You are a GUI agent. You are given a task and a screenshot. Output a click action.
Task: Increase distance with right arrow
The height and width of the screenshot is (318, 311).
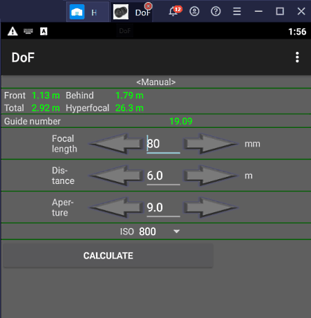(211, 176)
